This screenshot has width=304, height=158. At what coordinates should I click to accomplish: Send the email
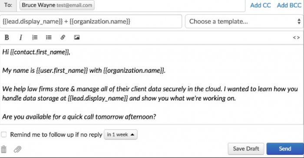pos(285,149)
